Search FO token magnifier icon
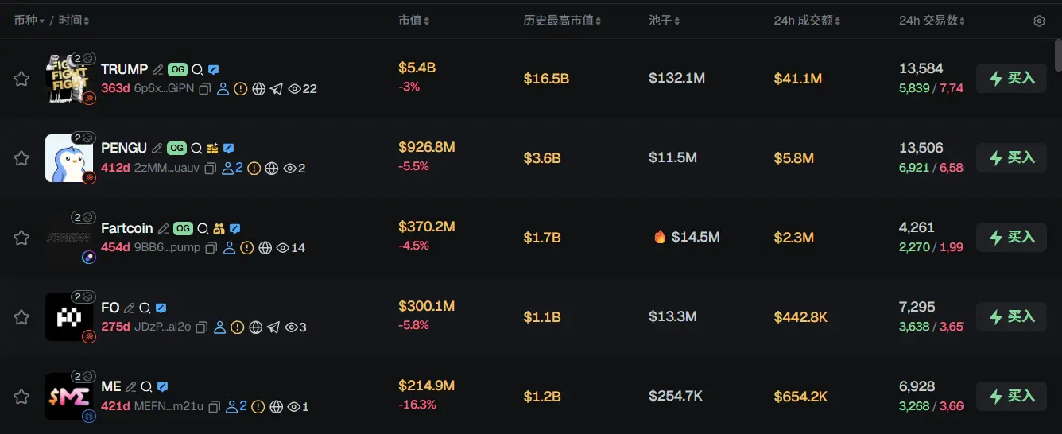Screen dimensions: 1062x434 [145, 308]
